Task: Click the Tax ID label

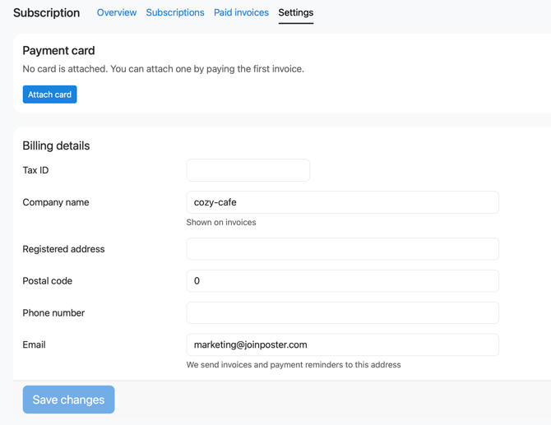Action: [35, 170]
